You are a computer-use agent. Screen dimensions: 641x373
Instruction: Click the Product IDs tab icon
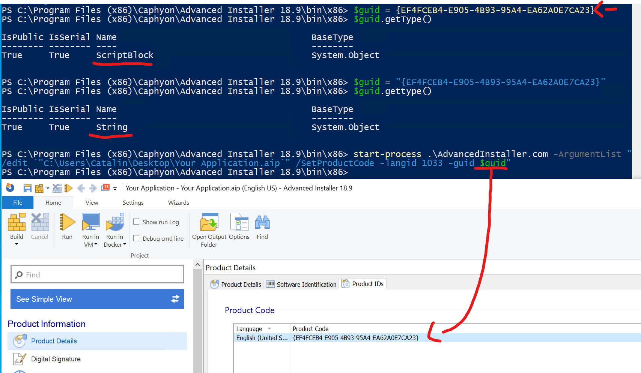pyautogui.click(x=346, y=283)
